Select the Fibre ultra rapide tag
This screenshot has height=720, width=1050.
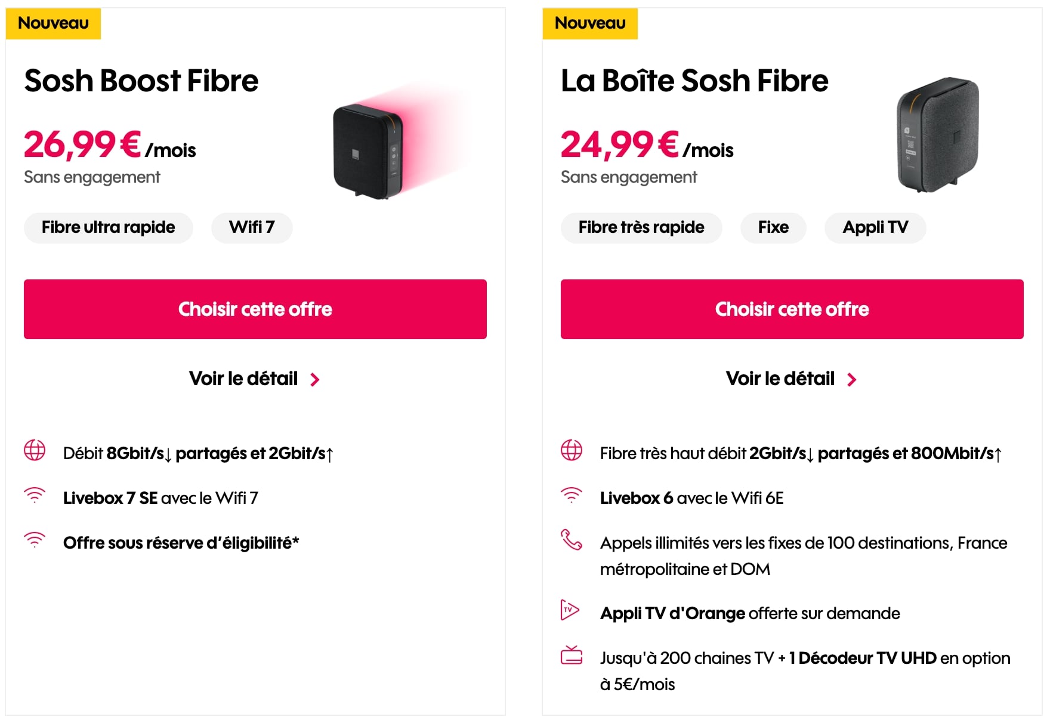tap(108, 227)
